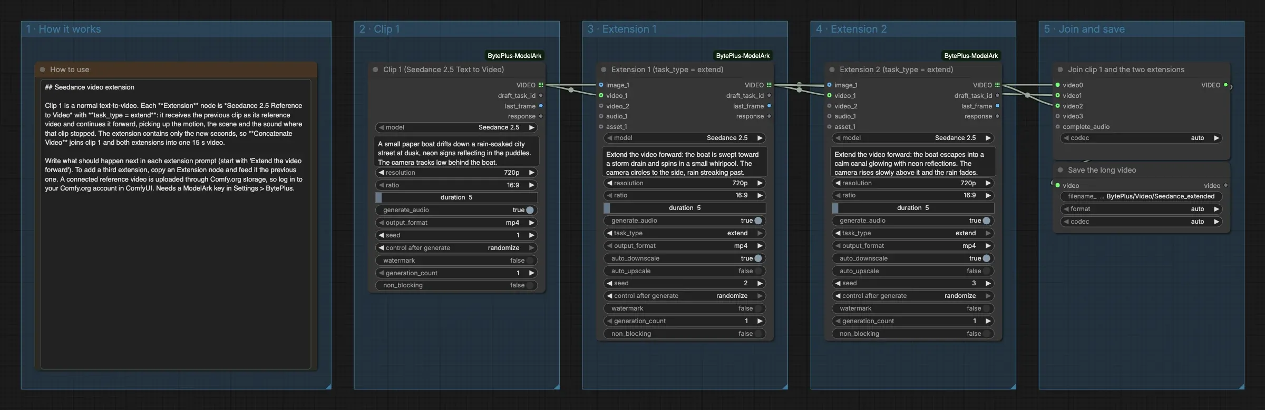This screenshot has height=410, width=1265.
Task: Toggle auto_downscale on Extension 1 node
Action: pyautogui.click(x=685, y=258)
